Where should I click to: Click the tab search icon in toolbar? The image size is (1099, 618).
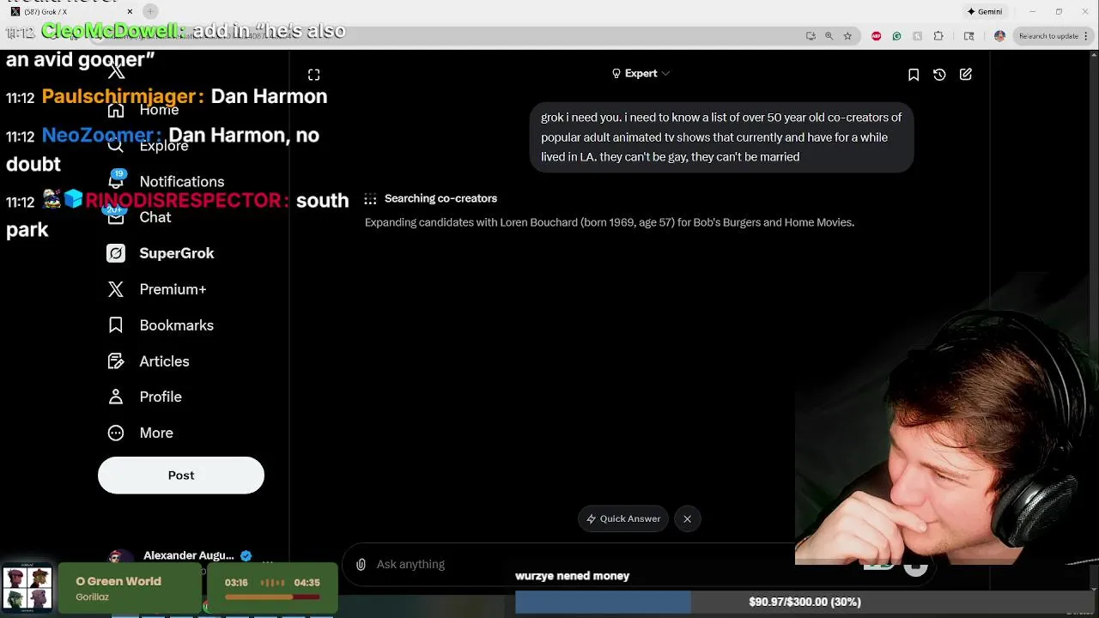pos(969,36)
